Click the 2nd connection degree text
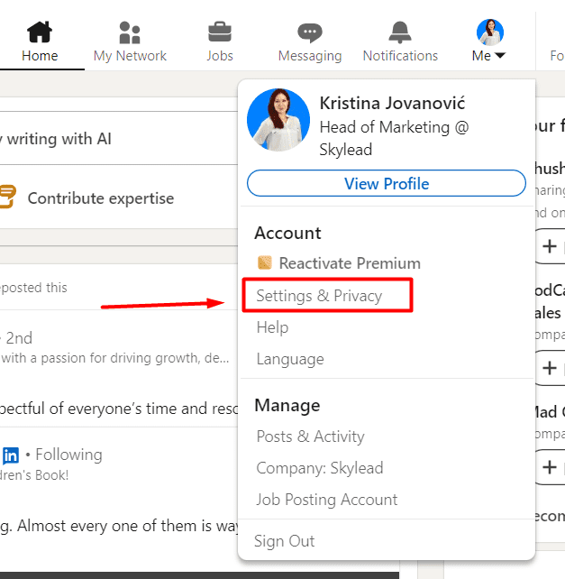 [19, 338]
